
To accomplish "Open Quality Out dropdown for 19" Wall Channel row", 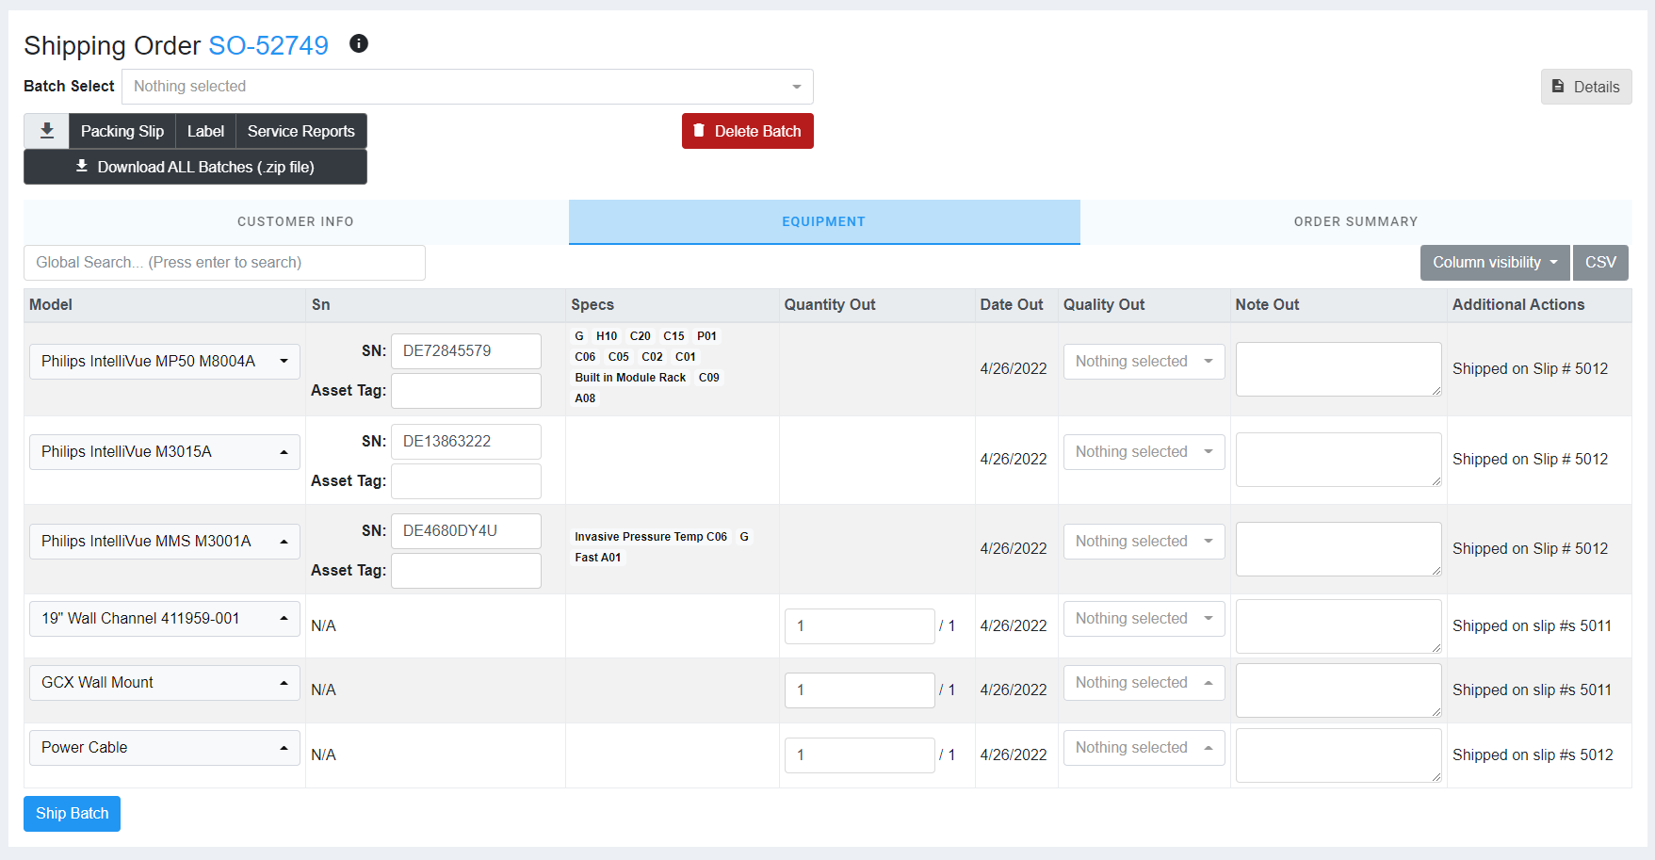I will (1144, 619).
